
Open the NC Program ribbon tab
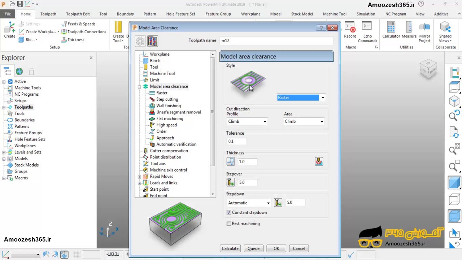396,14
